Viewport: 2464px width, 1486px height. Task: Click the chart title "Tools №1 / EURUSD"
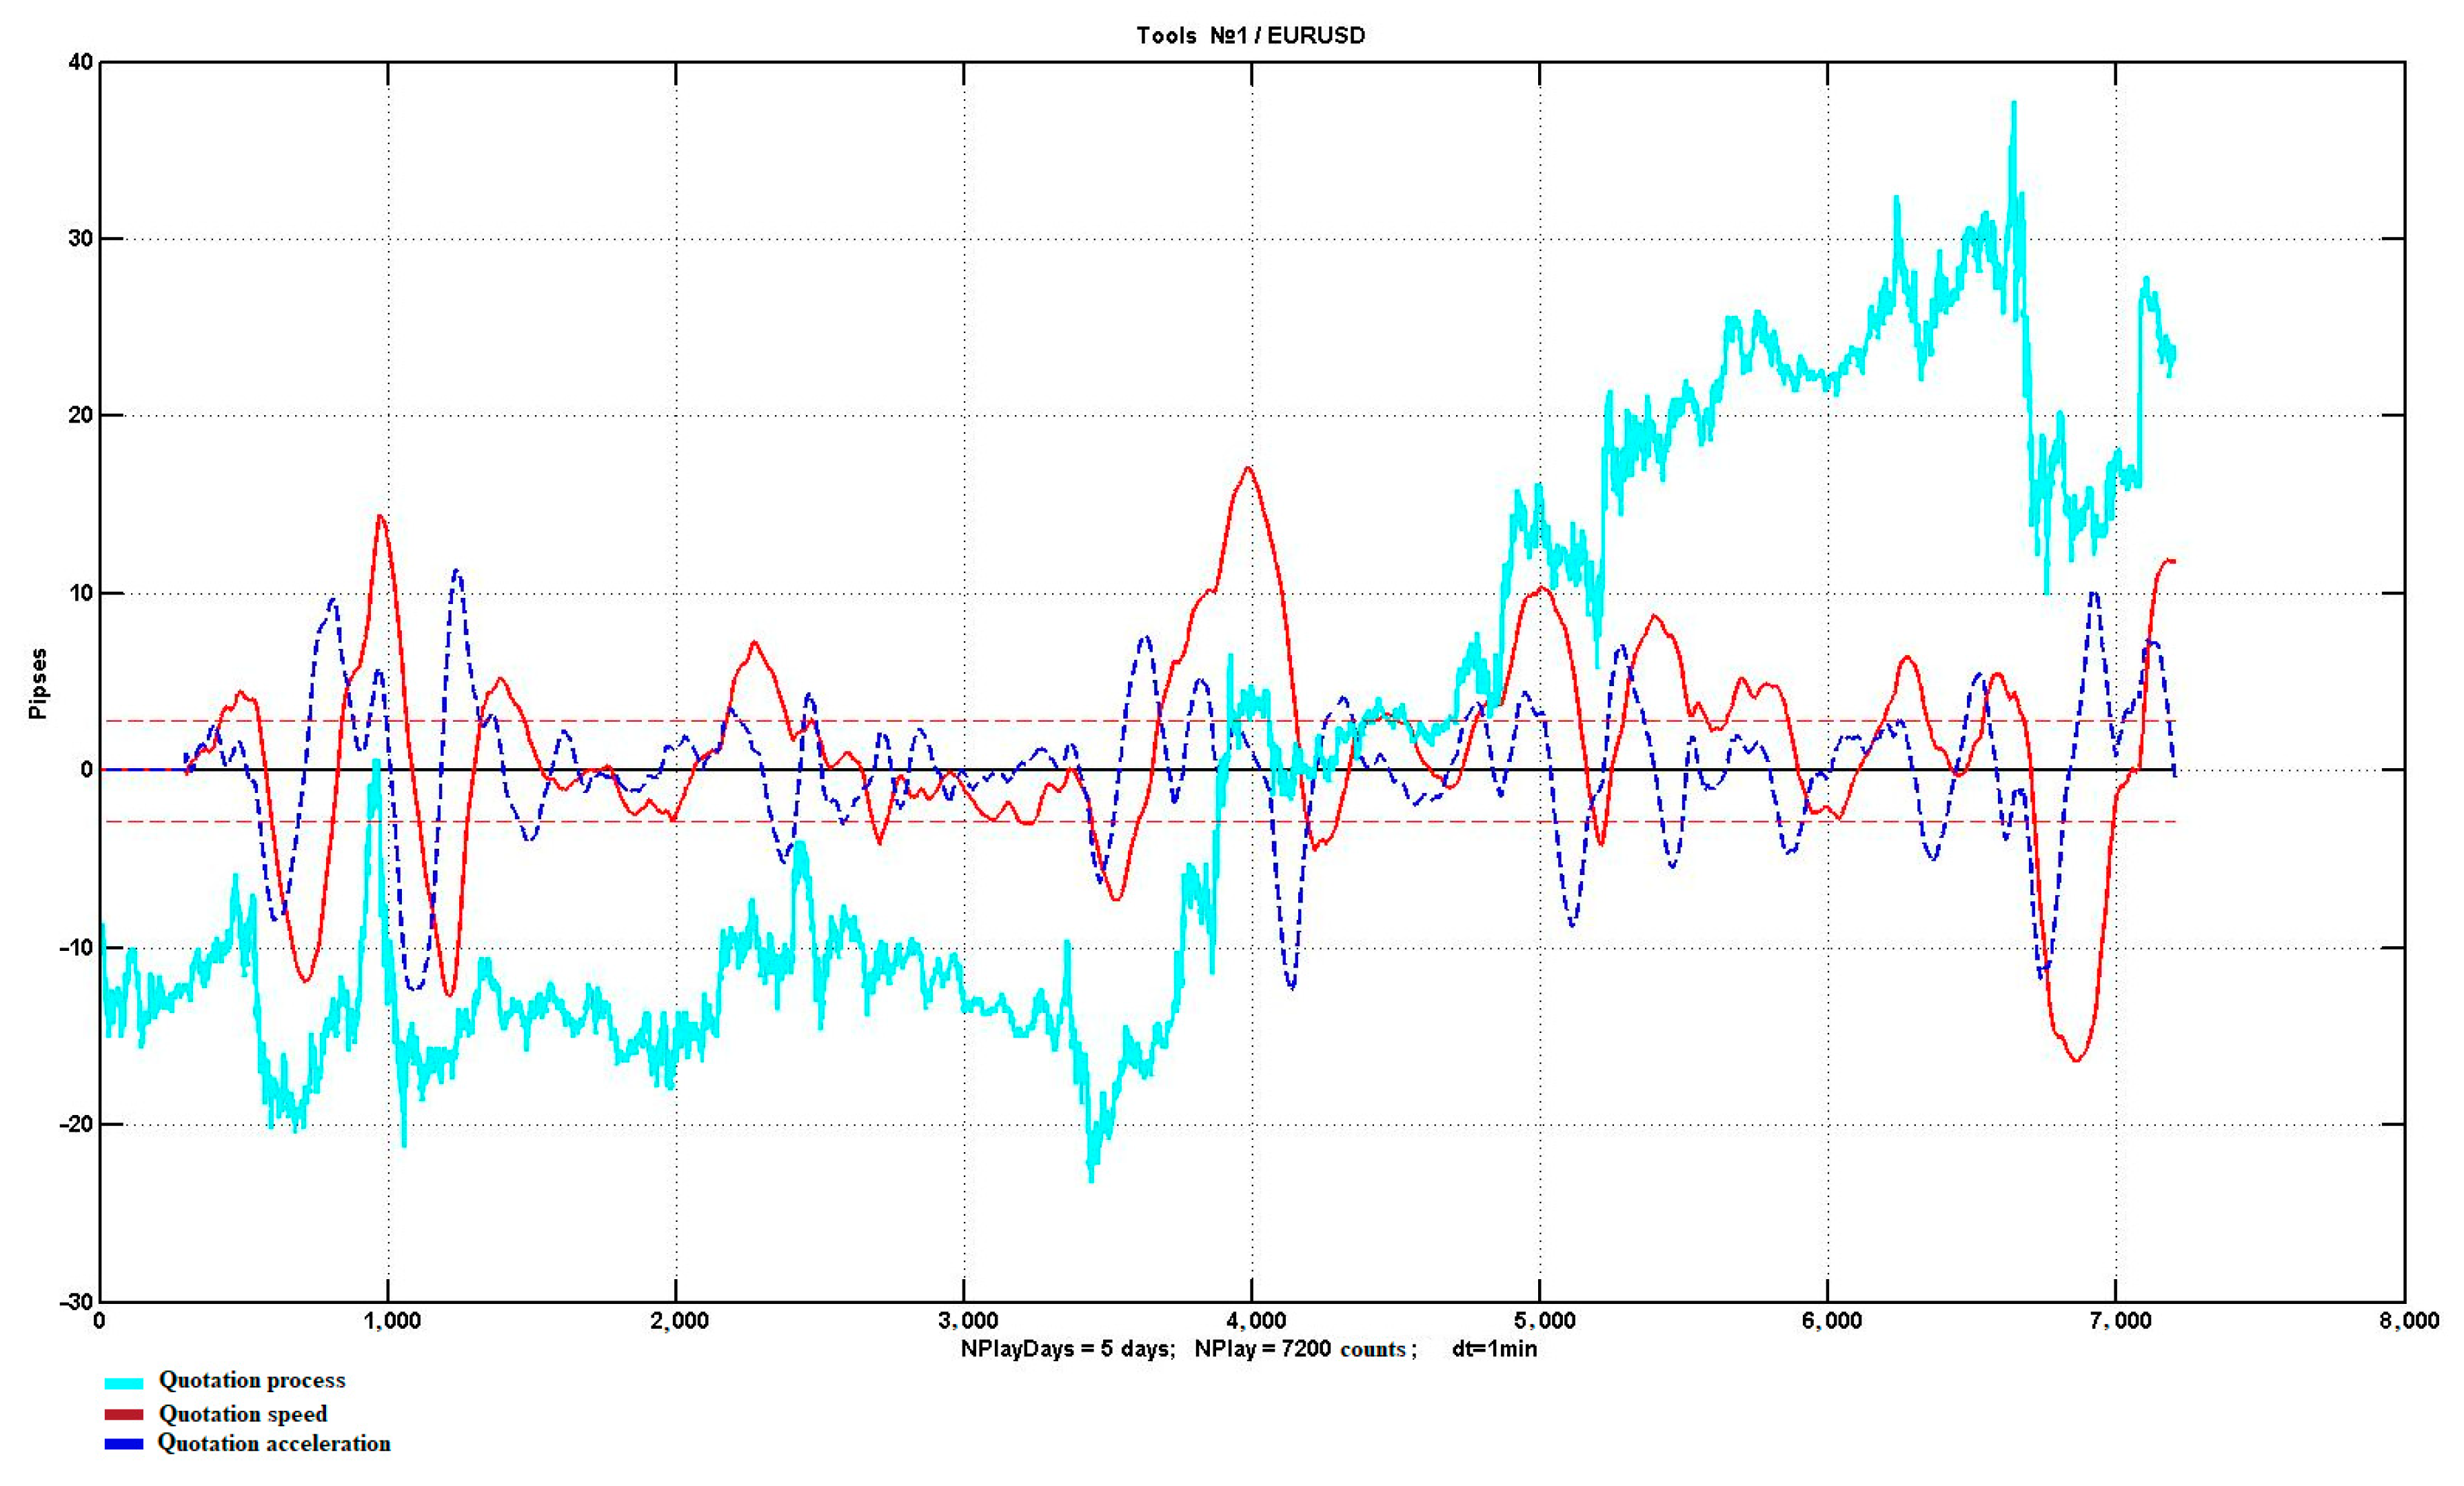click(x=1250, y=36)
